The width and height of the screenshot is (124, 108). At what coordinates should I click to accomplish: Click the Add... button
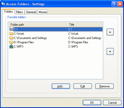(61, 86)
